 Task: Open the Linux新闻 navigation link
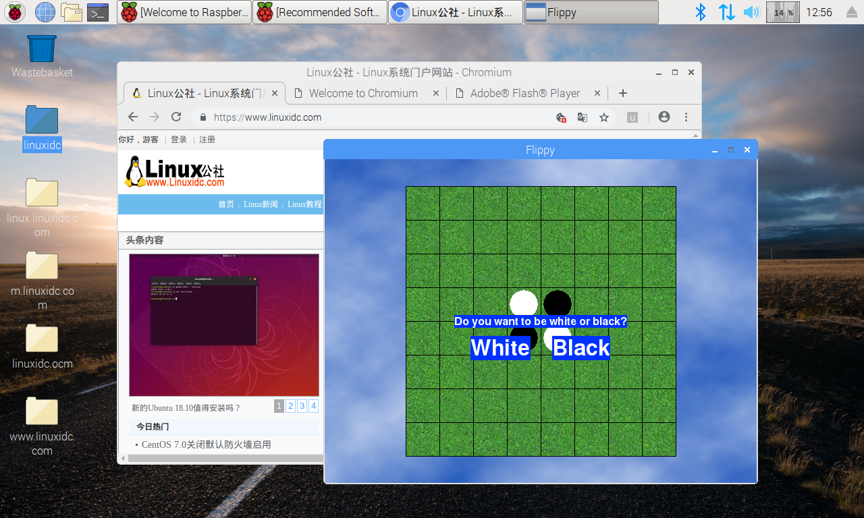click(x=261, y=204)
